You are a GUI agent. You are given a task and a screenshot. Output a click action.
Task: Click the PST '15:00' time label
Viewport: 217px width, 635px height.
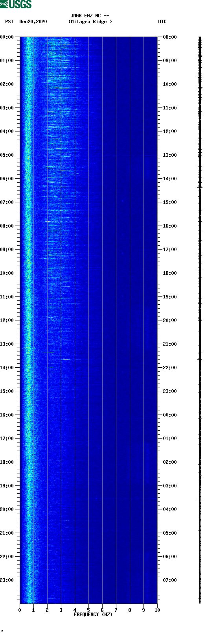(7, 391)
